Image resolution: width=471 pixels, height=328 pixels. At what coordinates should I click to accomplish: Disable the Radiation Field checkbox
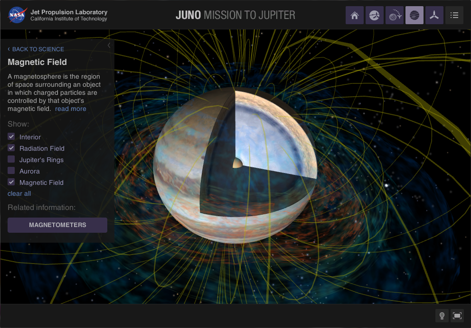[x=11, y=148]
